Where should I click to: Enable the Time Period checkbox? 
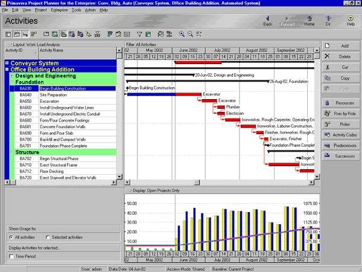11,257
